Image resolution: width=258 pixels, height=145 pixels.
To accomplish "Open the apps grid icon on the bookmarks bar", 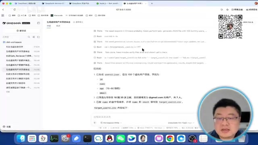I will 3,15.
